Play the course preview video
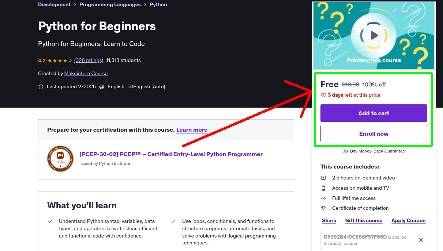The height and width of the screenshot is (251, 443). (x=374, y=35)
